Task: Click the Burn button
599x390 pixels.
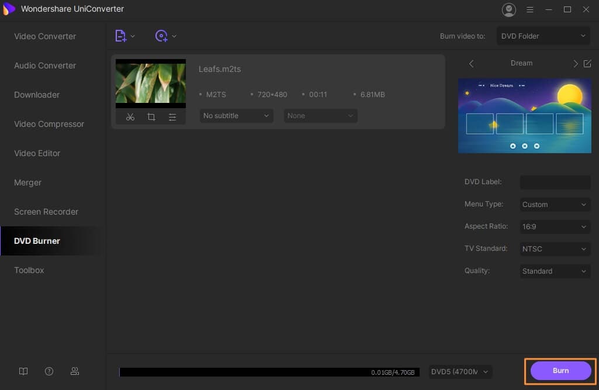Action: (x=560, y=371)
